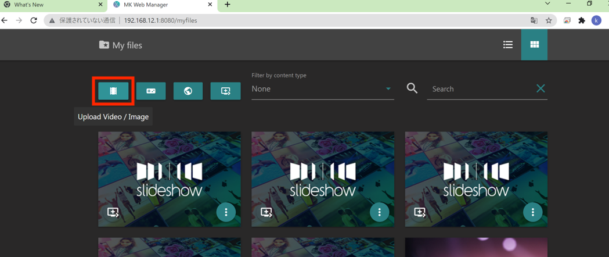This screenshot has height=257, width=609.
Task: Switch to grid view
Action: pos(535,45)
